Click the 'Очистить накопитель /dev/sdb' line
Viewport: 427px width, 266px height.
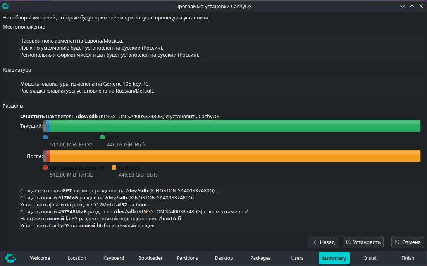point(120,117)
